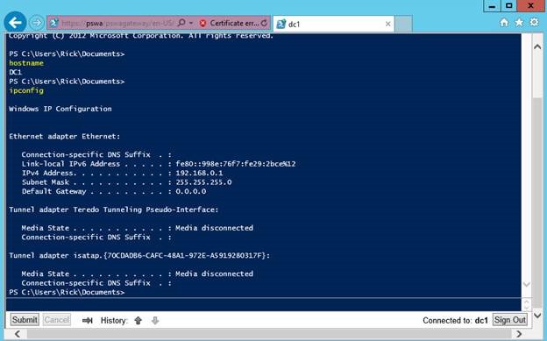Click the PowerShell site icon in address bar

(x=53, y=24)
